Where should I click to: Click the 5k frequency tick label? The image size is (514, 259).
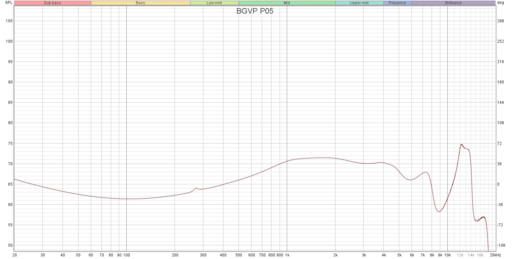click(x=399, y=255)
